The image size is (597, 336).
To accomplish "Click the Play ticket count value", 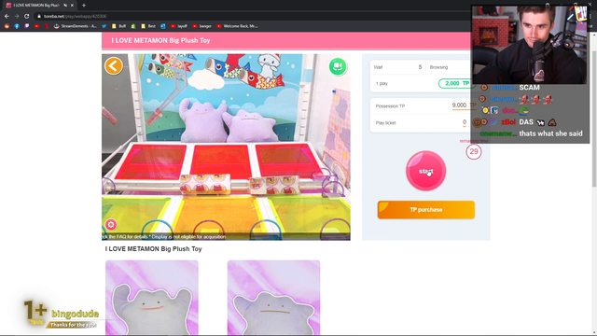I will click(x=465, y=122).
